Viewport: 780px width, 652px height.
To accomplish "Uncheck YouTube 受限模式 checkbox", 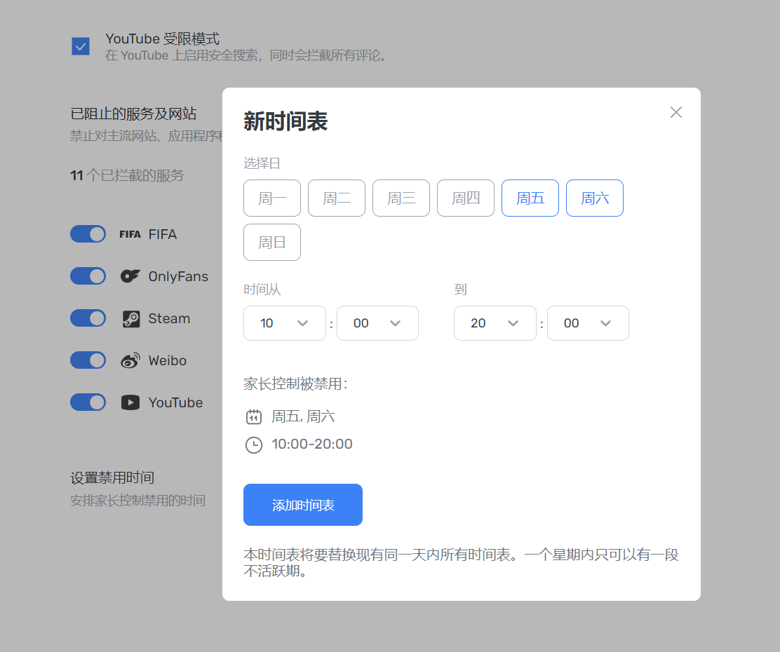I will (x=81, y=46).
